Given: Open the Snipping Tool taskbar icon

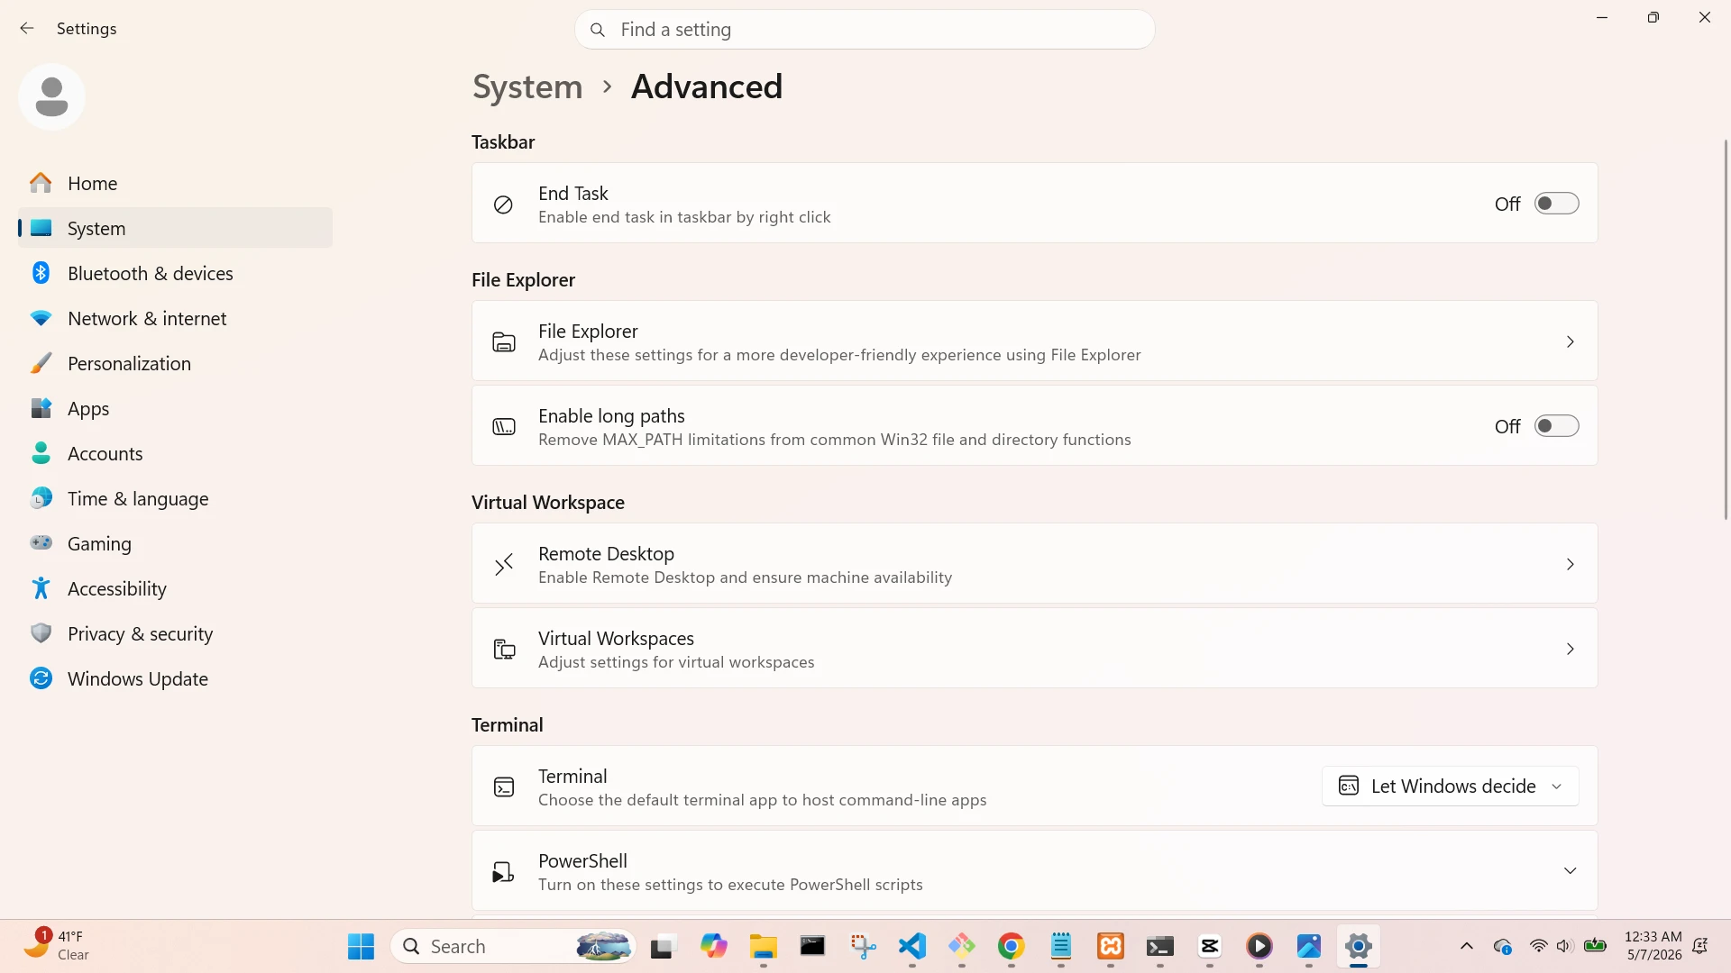Looking at the screenshot, I should coord(863,946).
